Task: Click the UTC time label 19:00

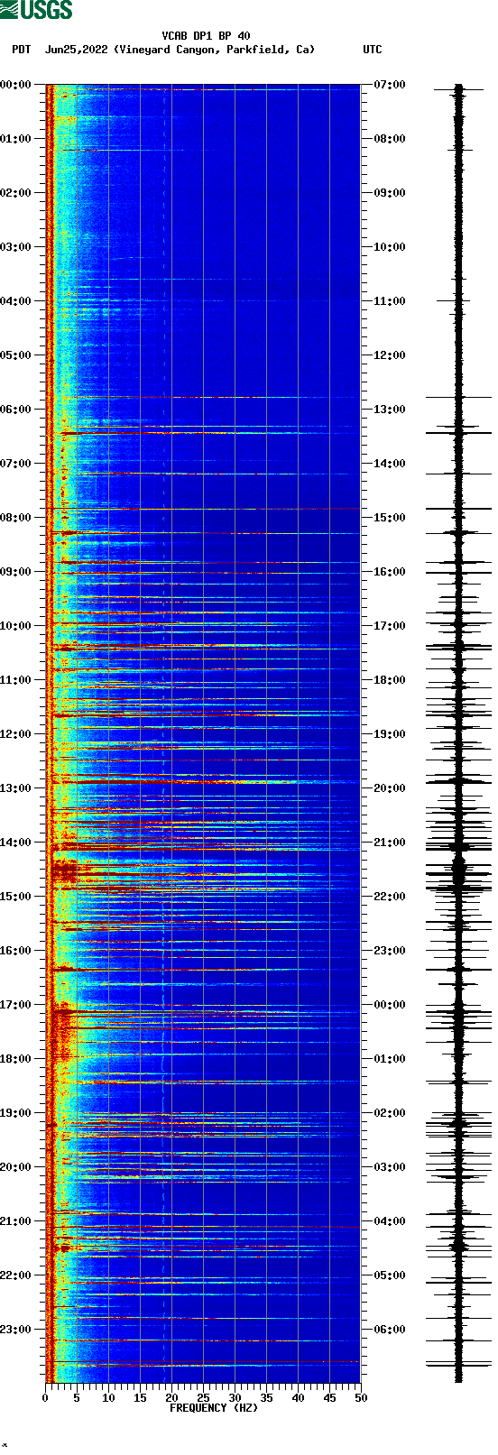Action: tap(390, 734)
